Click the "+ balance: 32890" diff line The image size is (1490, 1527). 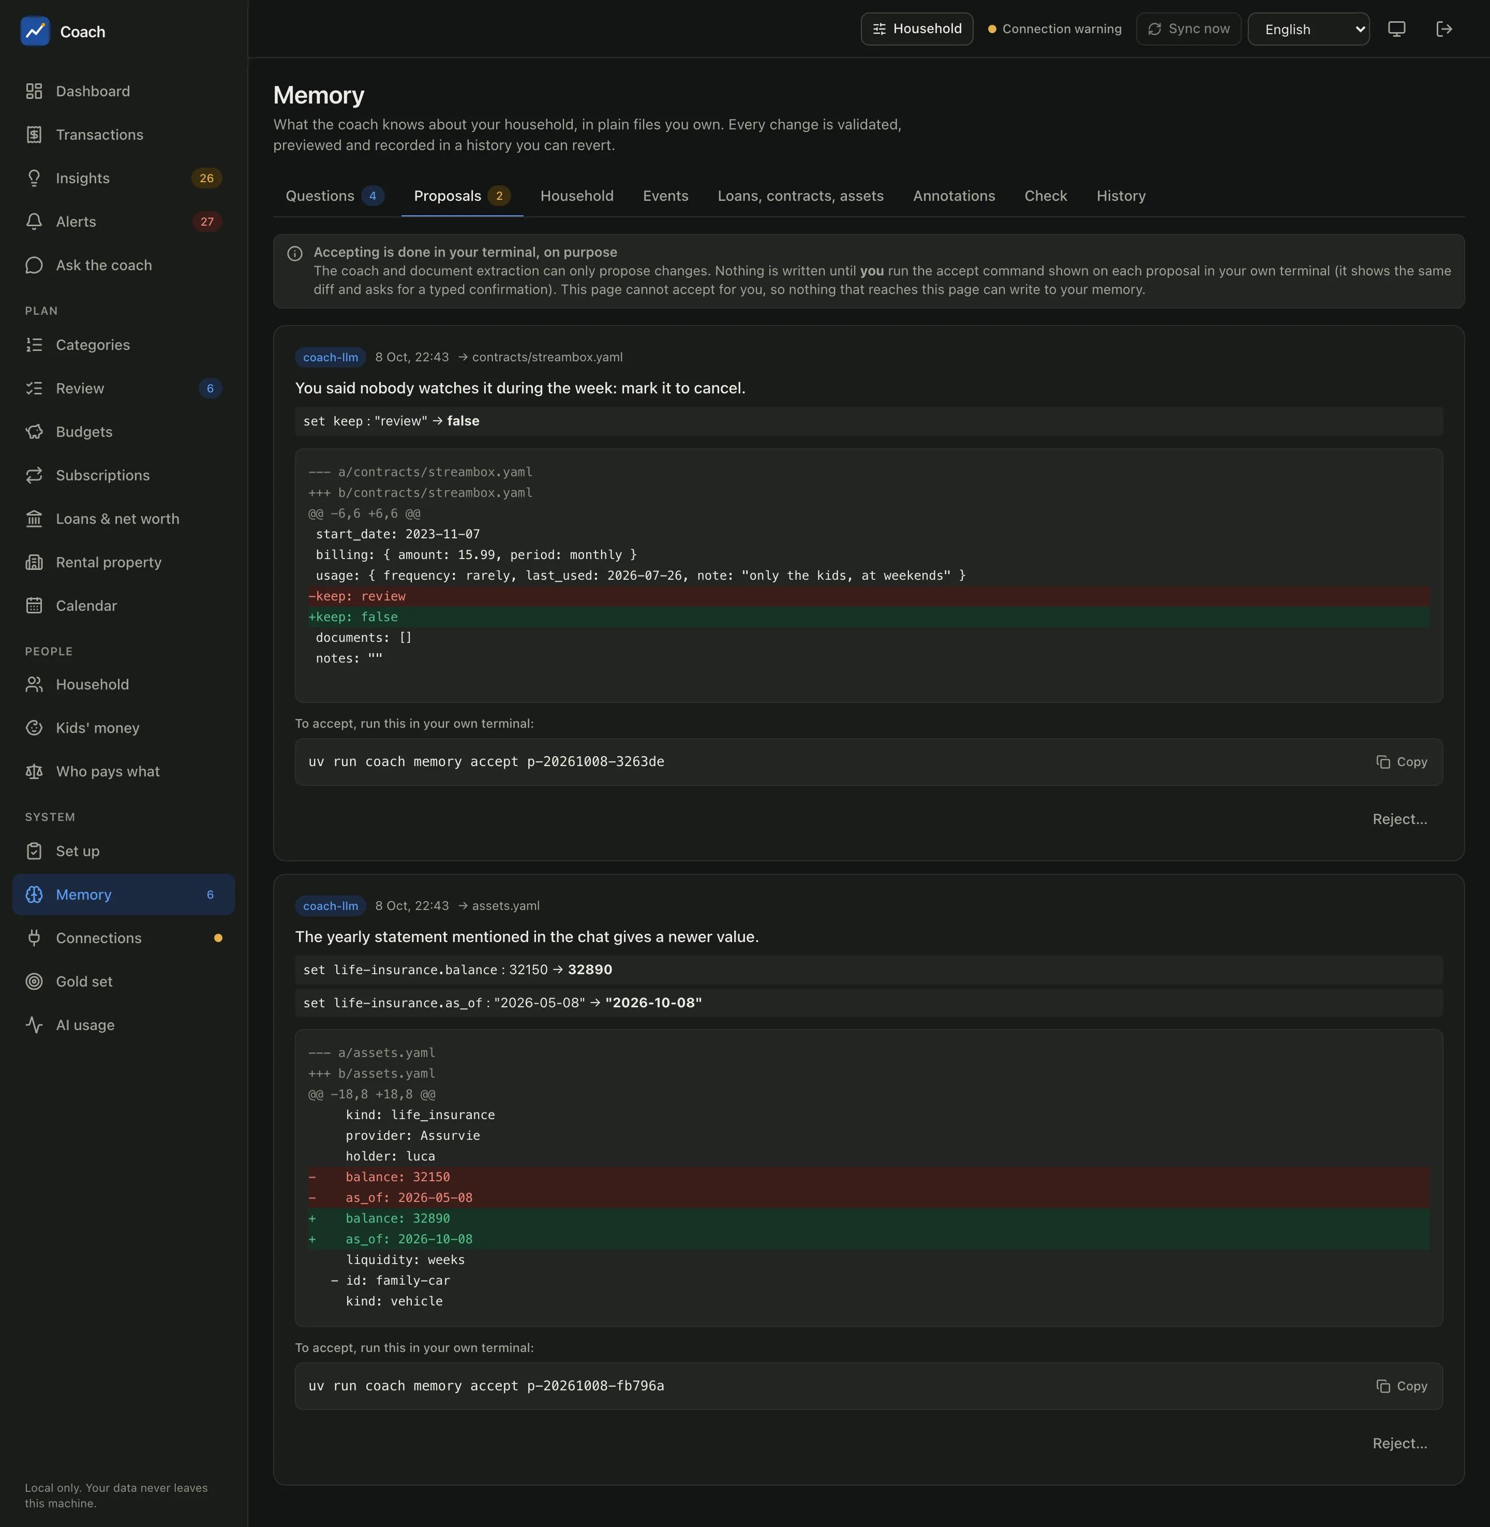click(869, 1218)
